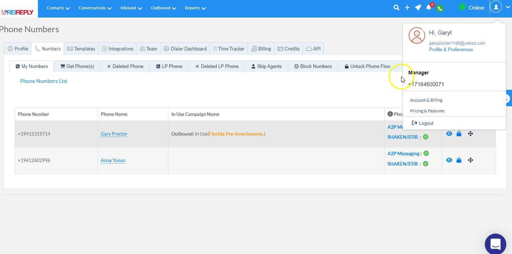Expand the Contacts dropdown menu
The height and width of the screenshot is (254, 512).
pyautogui.click(x=58, y=8)
